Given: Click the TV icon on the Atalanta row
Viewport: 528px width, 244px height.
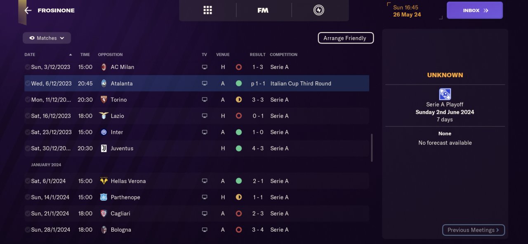Looking at the screenshot, I should 205,83.
